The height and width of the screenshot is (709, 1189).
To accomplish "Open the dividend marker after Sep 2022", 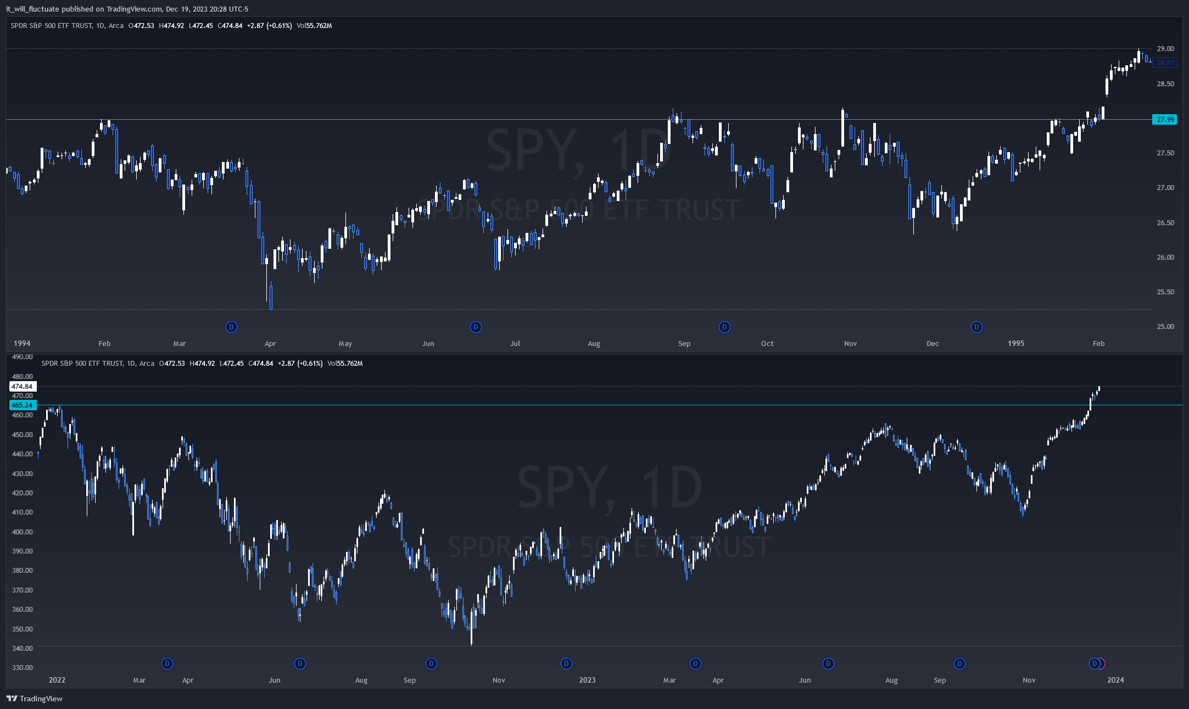I will click(431, 663).
